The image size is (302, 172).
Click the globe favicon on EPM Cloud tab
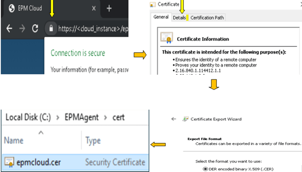[12, 8]
